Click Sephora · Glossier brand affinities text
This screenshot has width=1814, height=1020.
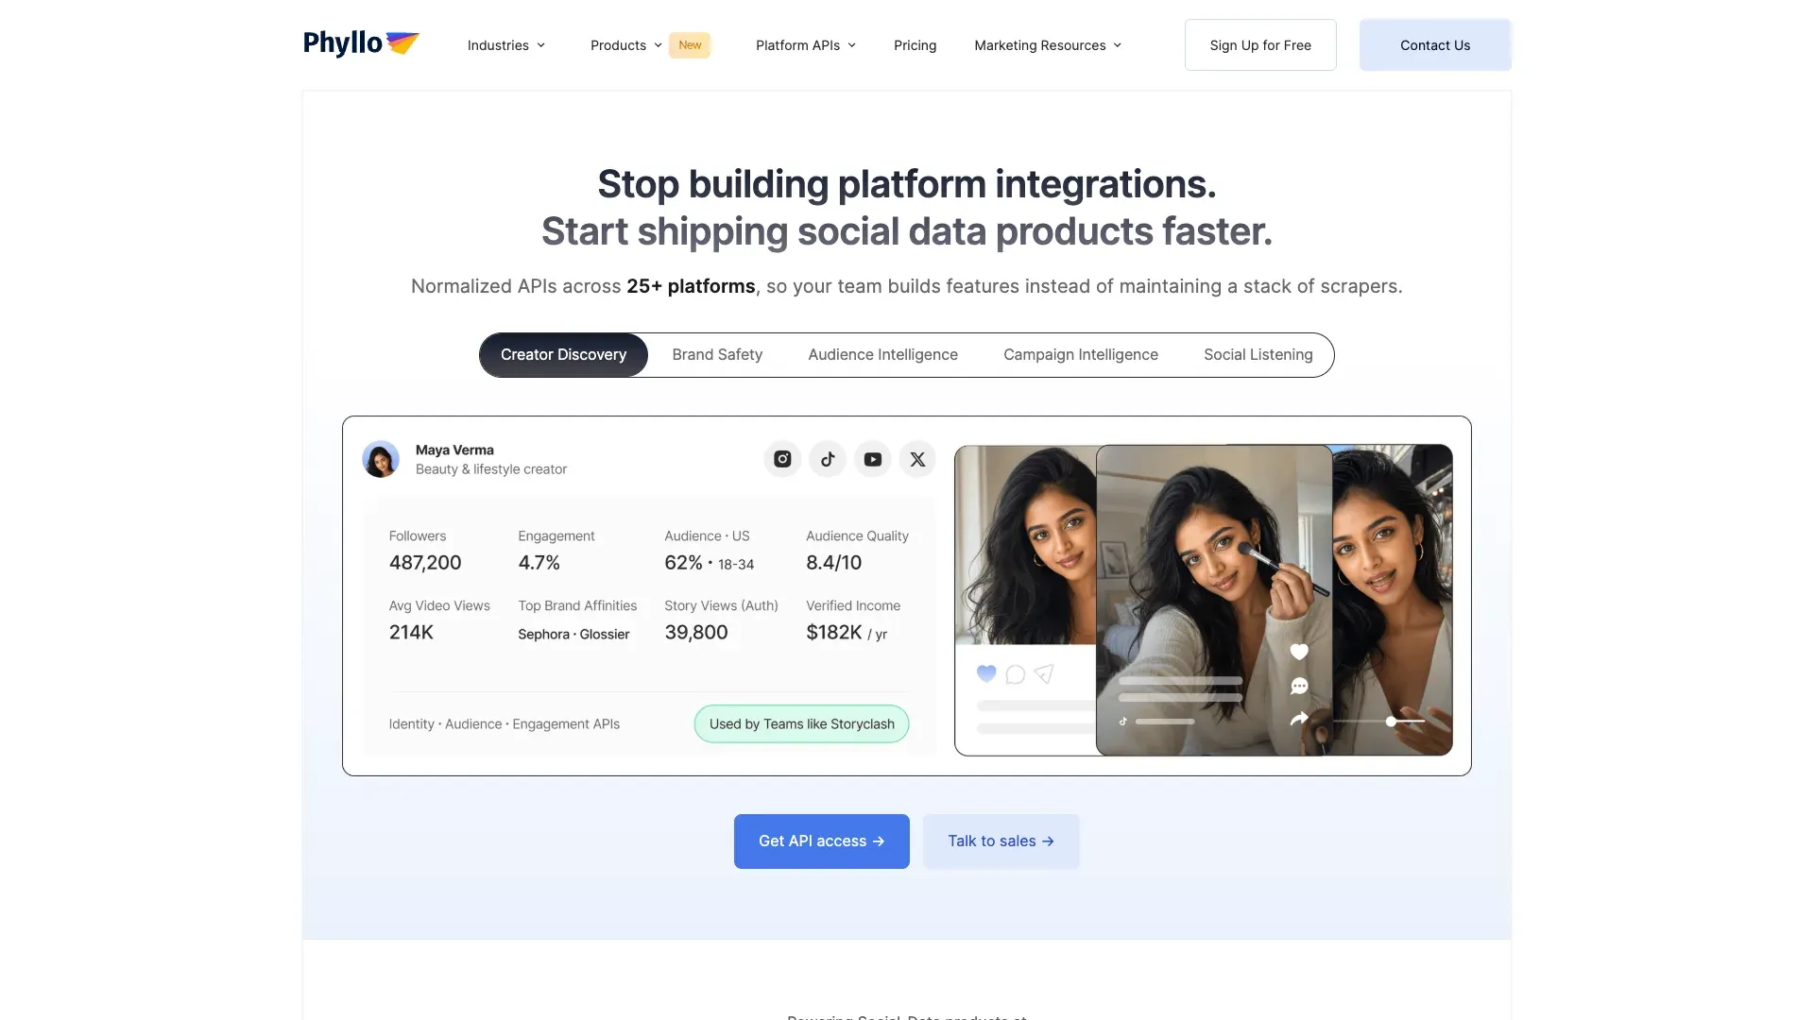coord(573,635)
